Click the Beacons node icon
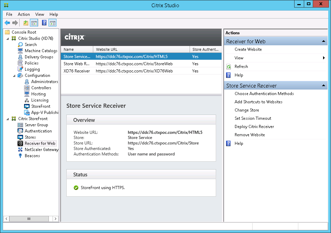The width and height of the screenshot is (331, 233). (x=21, y=156)
